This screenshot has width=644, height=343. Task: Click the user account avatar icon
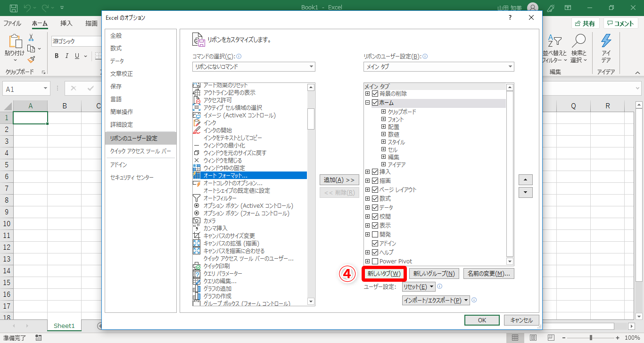(x=532, y=8)
